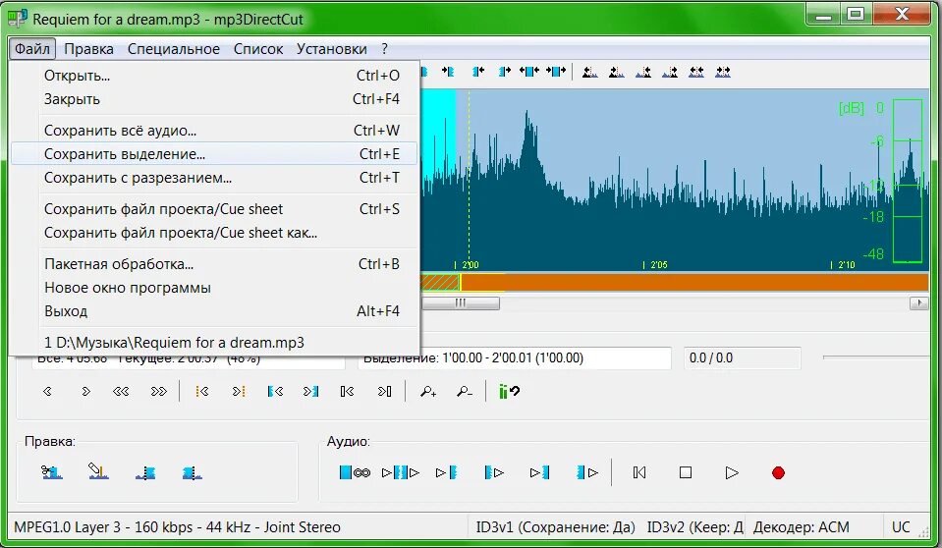Zoom in with magnifier plus icon

[428, 392]
